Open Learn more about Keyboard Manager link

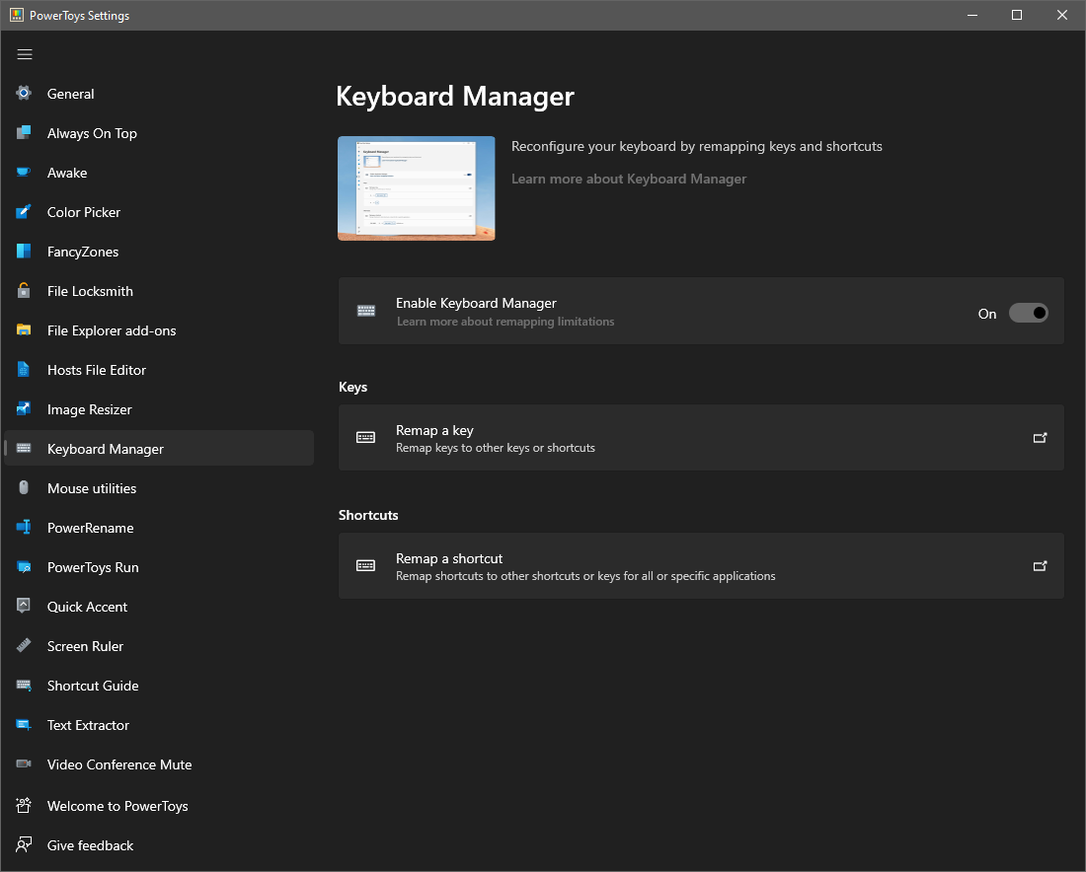pyautogui.click(x=628, y=179)
